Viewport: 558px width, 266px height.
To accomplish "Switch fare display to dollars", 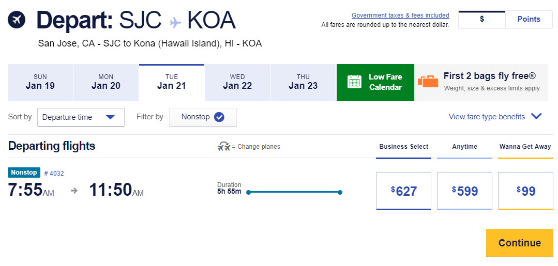I will pyautogui.click(x=482, y=19).
